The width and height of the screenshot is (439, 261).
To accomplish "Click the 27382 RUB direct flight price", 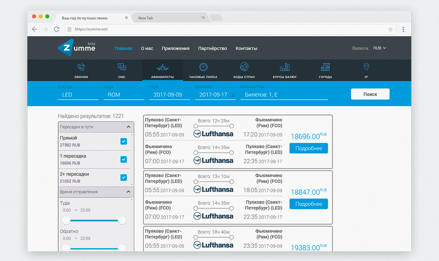I will point(70,145).
